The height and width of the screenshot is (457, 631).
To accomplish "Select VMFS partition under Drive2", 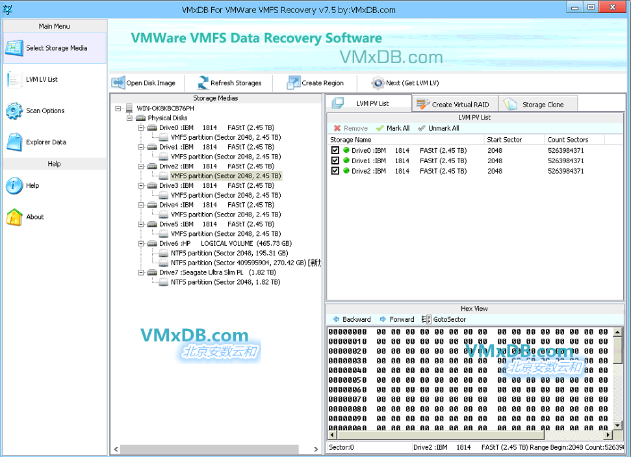I will (225, 176).
